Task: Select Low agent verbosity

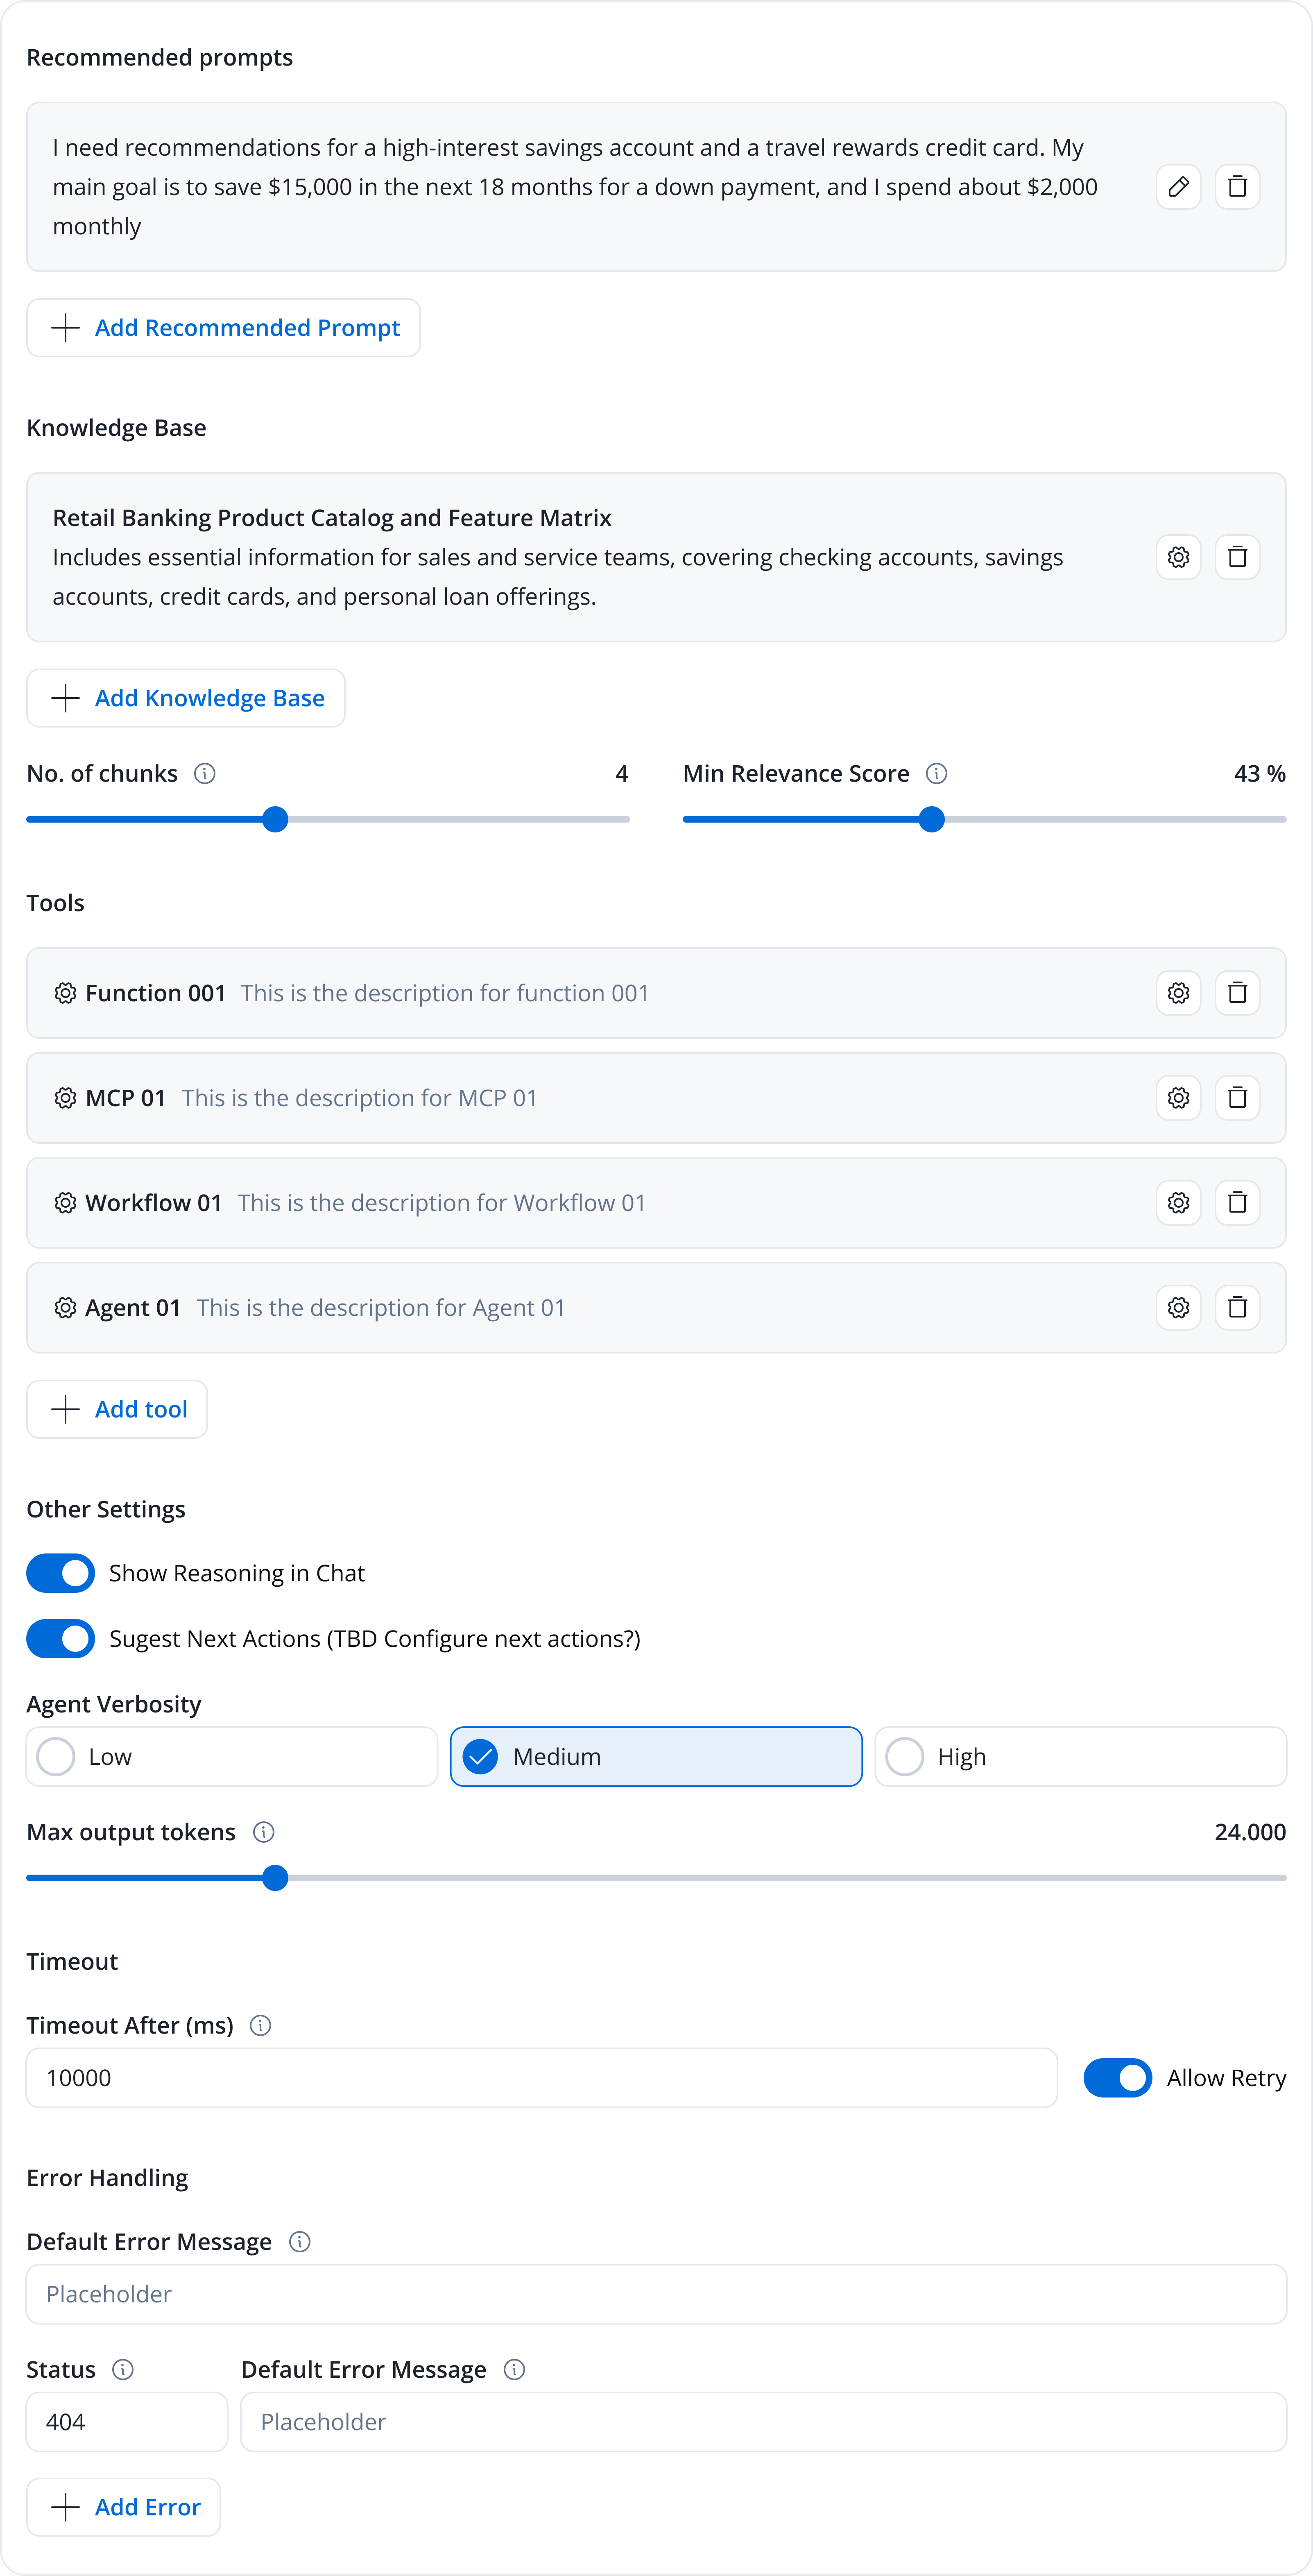Action: [232, 1757]
